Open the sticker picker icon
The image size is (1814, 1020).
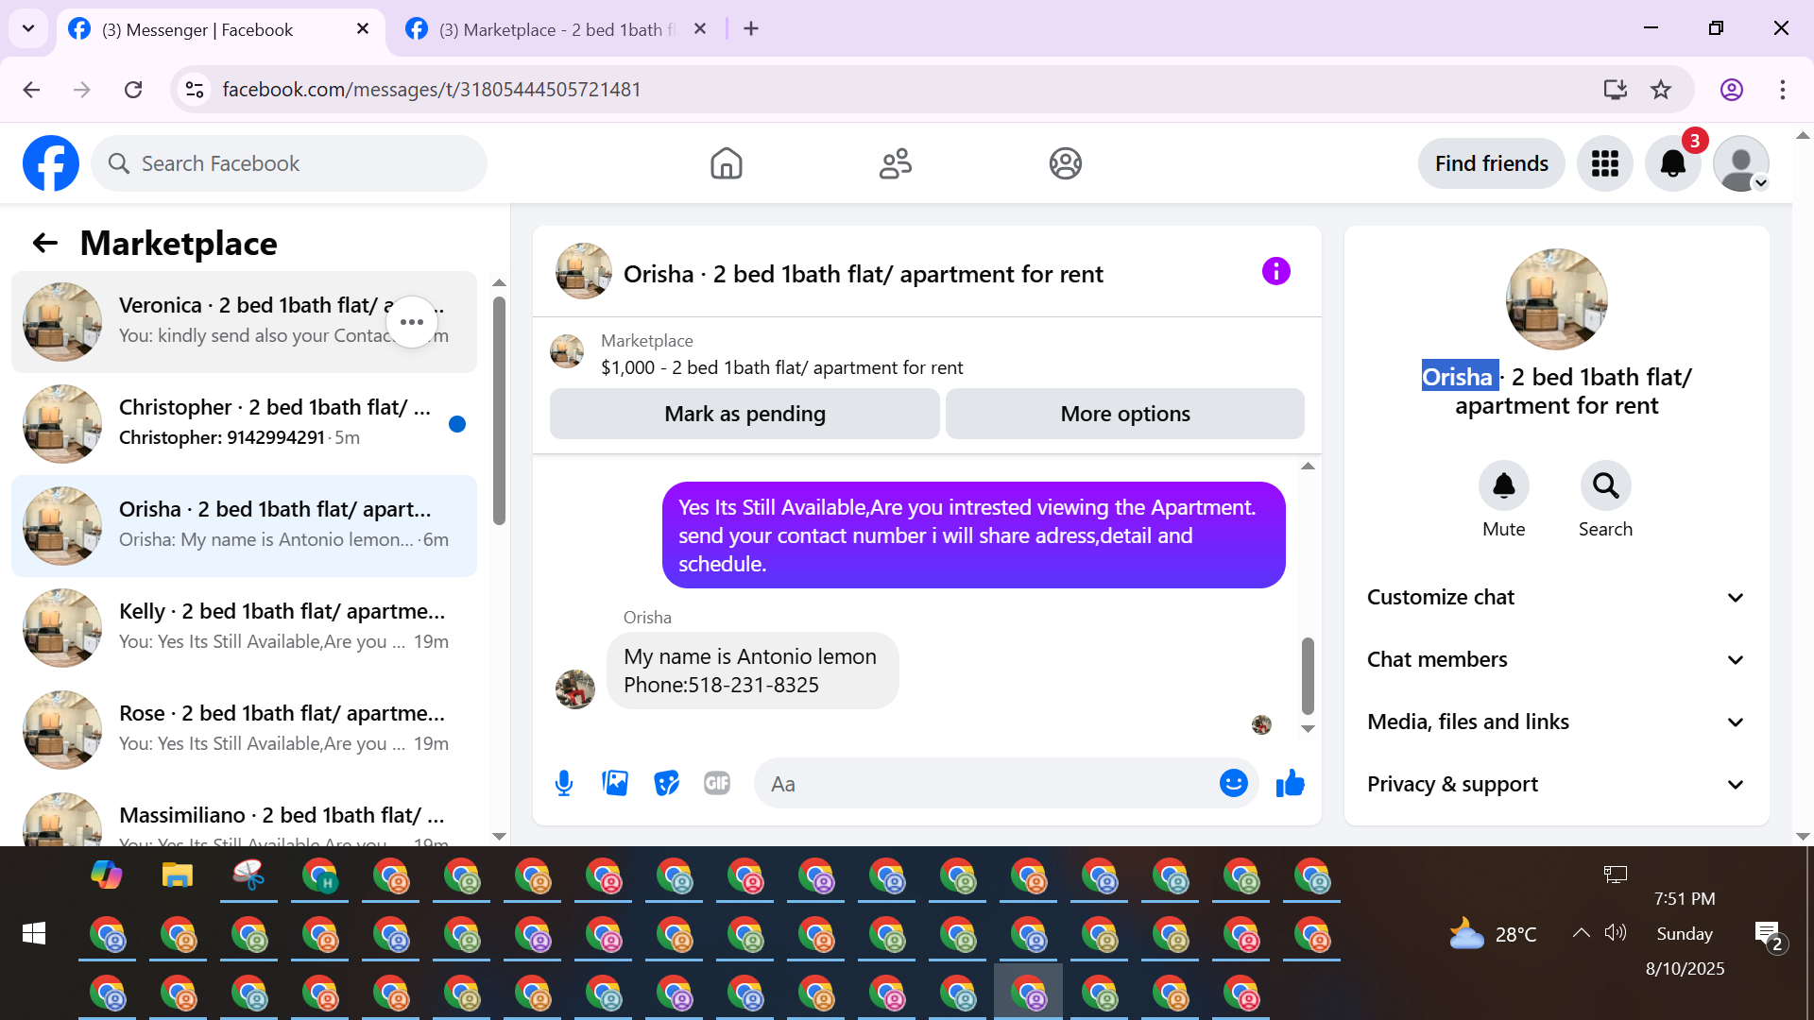[x=666, y=783]
